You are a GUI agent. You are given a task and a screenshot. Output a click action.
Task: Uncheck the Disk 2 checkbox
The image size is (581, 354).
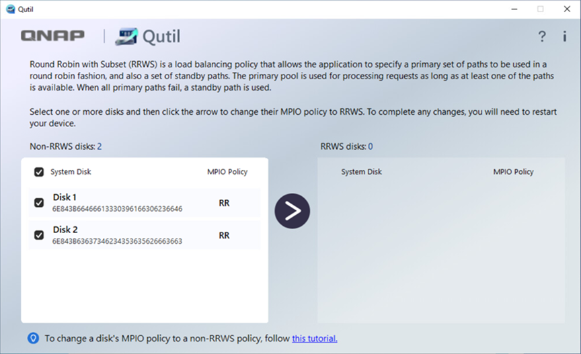39,235
